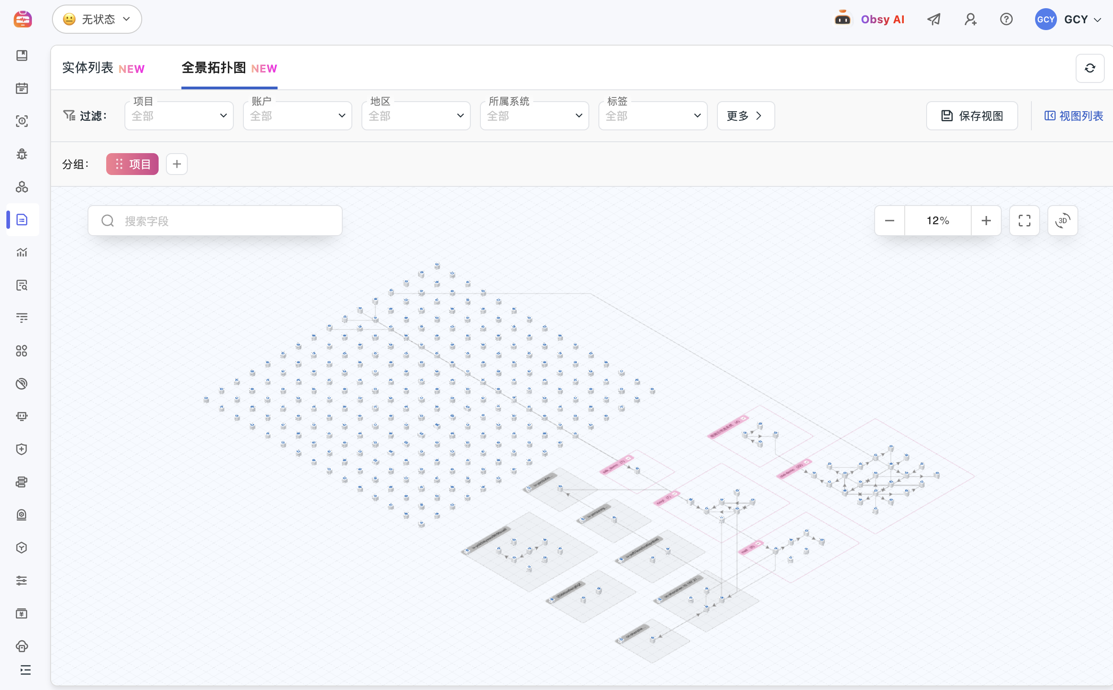Click the refresh icon button
Image resolution: width=1113 pixels, height=690 pixels.
[1090, 68]
